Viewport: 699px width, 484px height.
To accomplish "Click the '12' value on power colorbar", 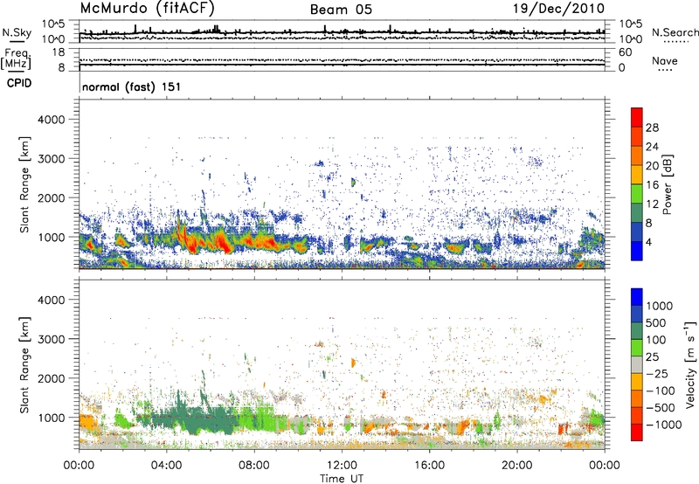I will coord(652,204).
